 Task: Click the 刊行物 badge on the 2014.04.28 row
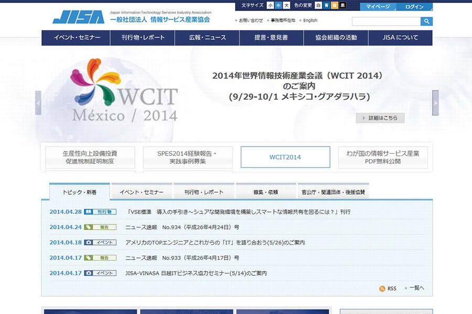(x=100, y=212)
